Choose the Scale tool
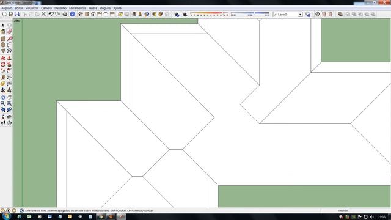 coord(3,71)
